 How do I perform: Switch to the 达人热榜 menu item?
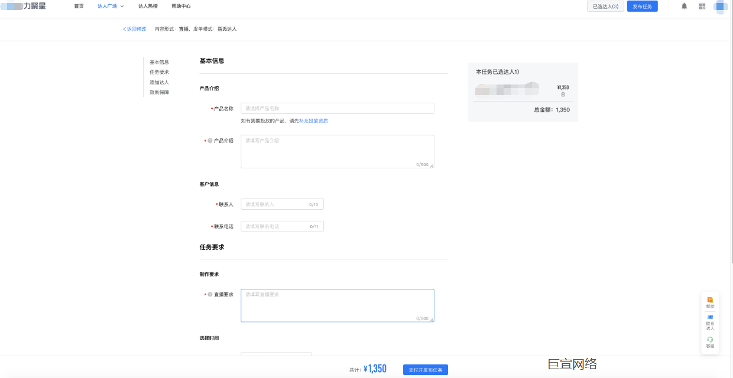coord(150,6)
